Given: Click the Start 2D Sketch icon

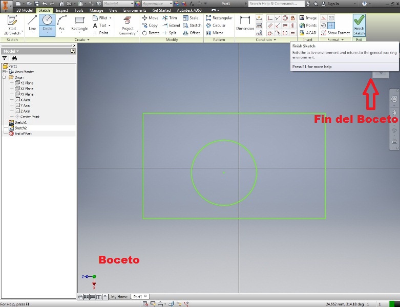Looking at the screenshot, I should pos(12,20).
